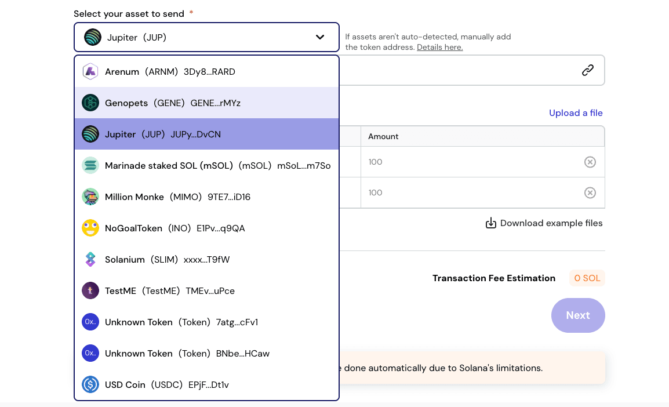This screenshot has width=669, height=407.
Task: Pick Marinade staked SOL (mSOL) option
Action: point(206,166)
